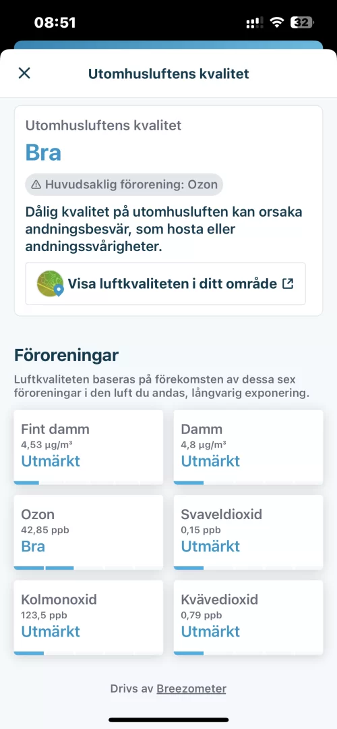This screenshot has width=337, height=729.
Task: Tap the Kvävedioxid pollutant card
Action: point(248,618)
